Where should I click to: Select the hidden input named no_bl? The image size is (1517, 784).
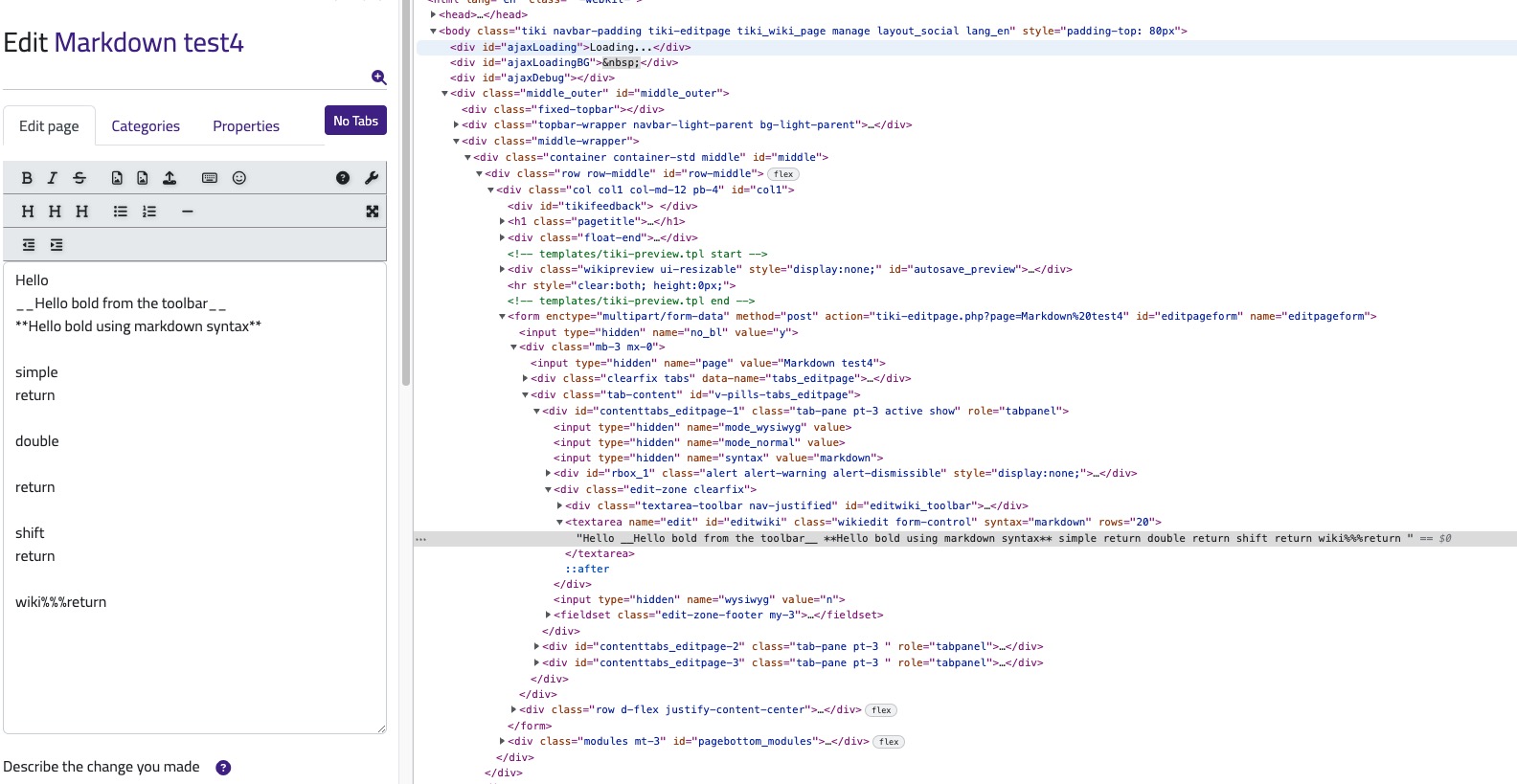pos(659,332)
